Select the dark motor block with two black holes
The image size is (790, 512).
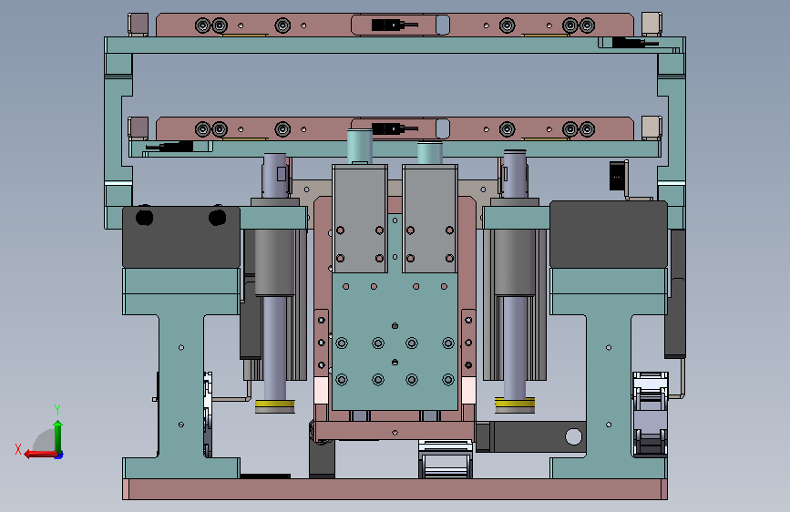pyautogui.click(x=181, y=237)
